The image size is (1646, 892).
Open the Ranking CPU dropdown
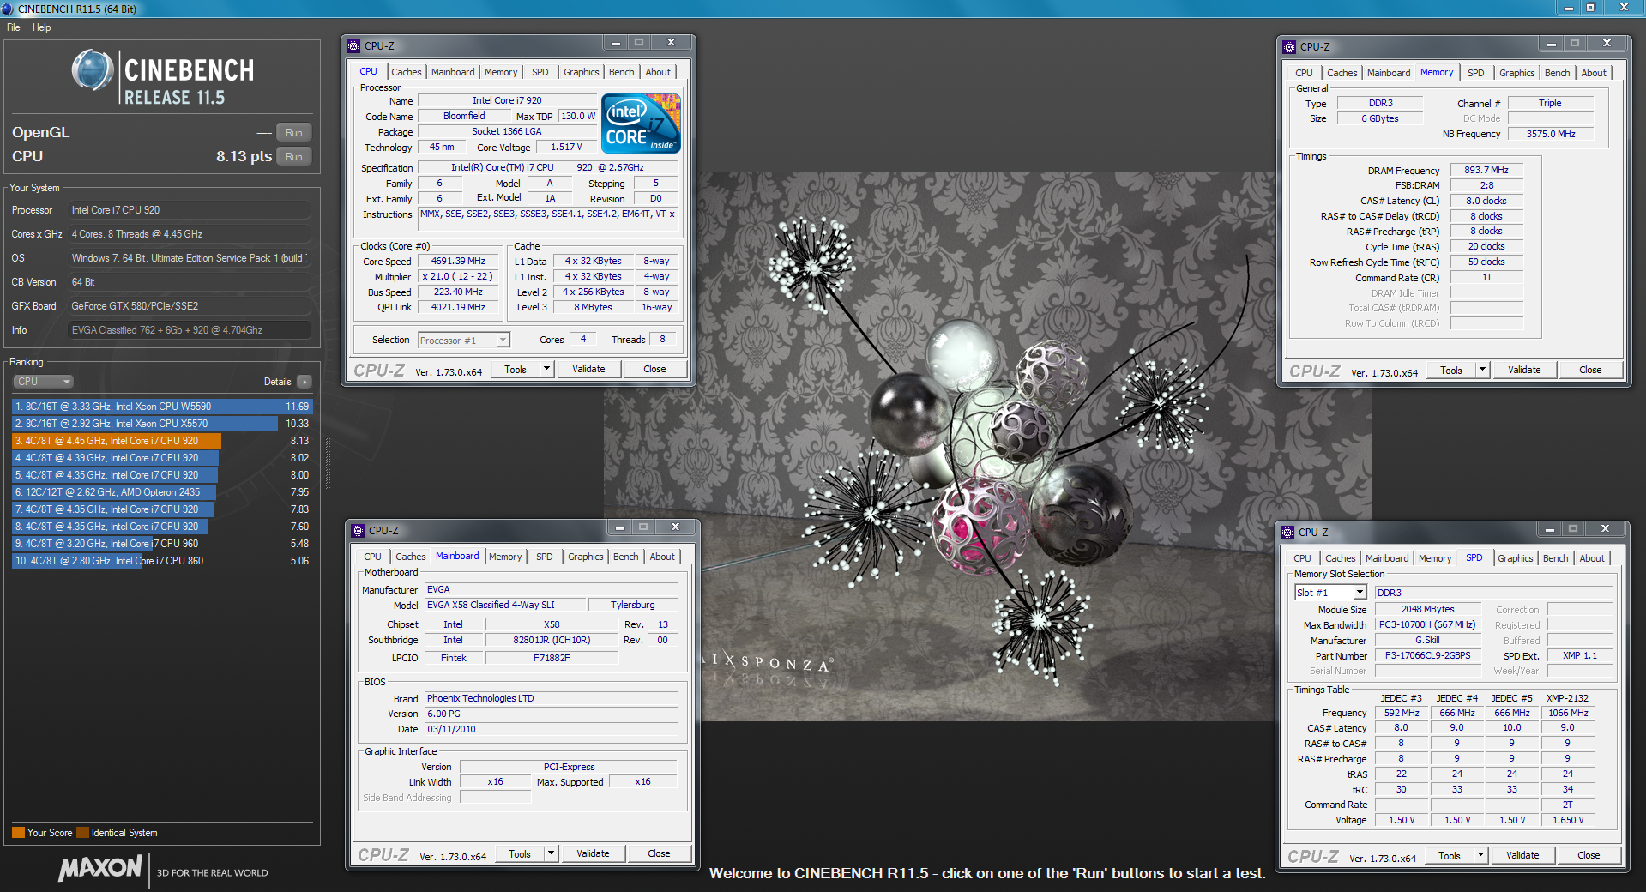pyautogui.click(x=43, y=382)
